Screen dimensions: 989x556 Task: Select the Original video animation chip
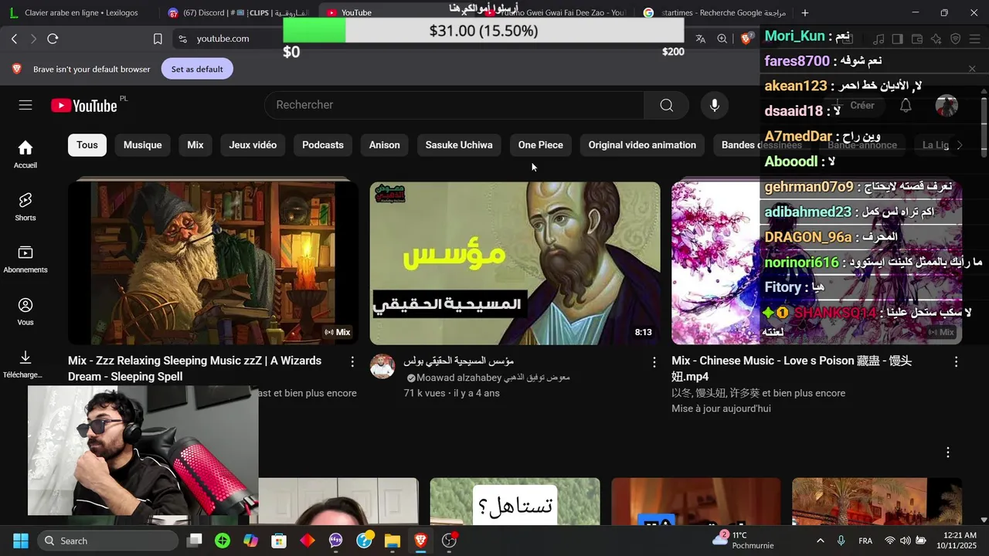pos(642,145)
